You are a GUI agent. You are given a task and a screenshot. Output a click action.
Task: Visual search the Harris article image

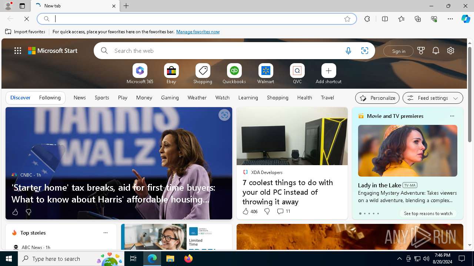pyautogui.click(x=224, y=115)
